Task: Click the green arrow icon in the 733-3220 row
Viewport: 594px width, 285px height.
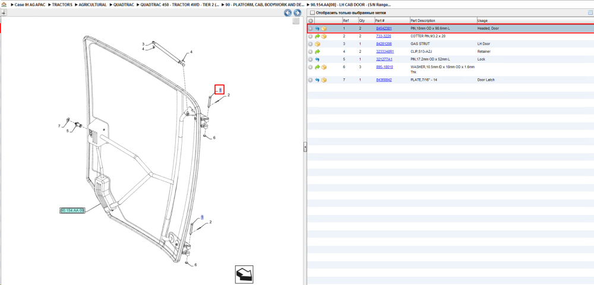Action: tap(317, 36)
